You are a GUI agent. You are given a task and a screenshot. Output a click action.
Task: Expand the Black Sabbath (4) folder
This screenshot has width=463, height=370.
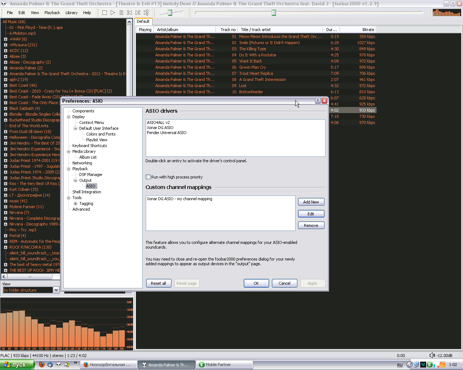tap(5, 108)
